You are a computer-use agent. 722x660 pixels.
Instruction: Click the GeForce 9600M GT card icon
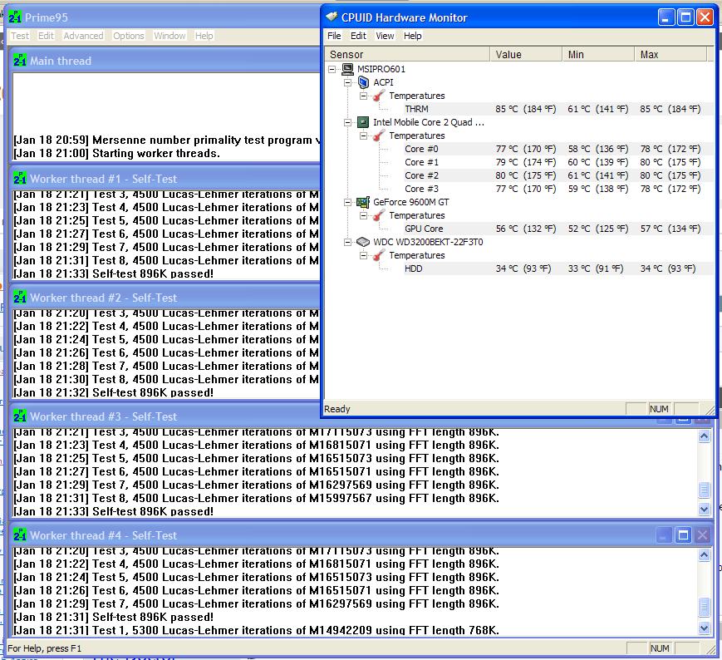[x=363, y=202]
